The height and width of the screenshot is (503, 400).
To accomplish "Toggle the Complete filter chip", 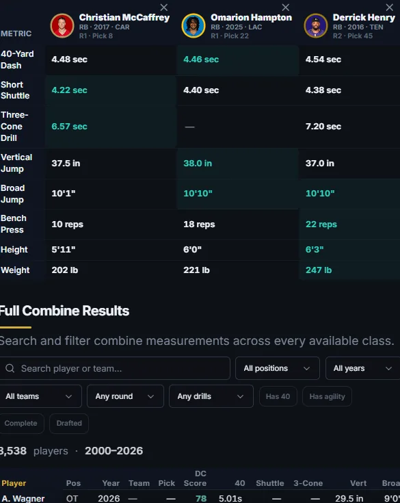I will [21, 424].
